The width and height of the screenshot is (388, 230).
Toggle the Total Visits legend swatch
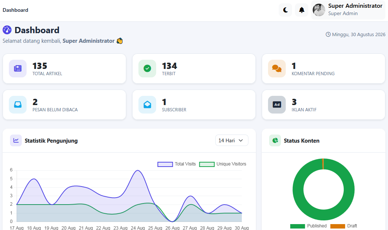[165, 164]
